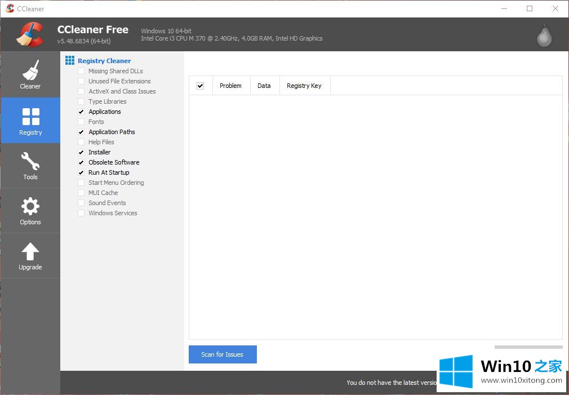Viewport: 569px width, 395px height.
Task: Maximize the CCleaner window
Action: coord(530,8)
